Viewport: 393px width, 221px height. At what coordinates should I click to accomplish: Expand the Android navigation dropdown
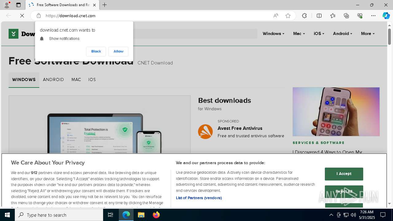tap(342, 33)
